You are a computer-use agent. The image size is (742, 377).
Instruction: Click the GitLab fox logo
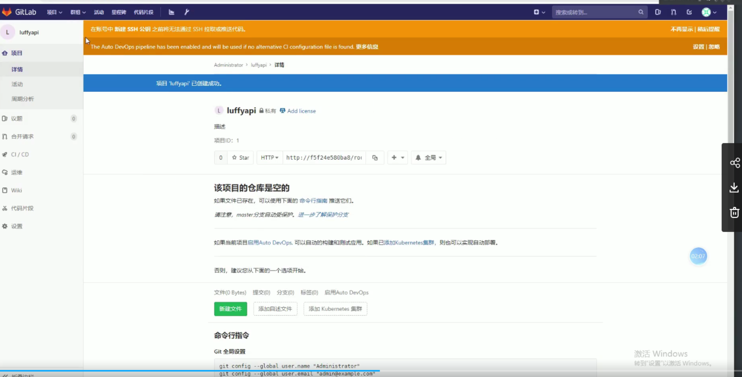point(7,12)
